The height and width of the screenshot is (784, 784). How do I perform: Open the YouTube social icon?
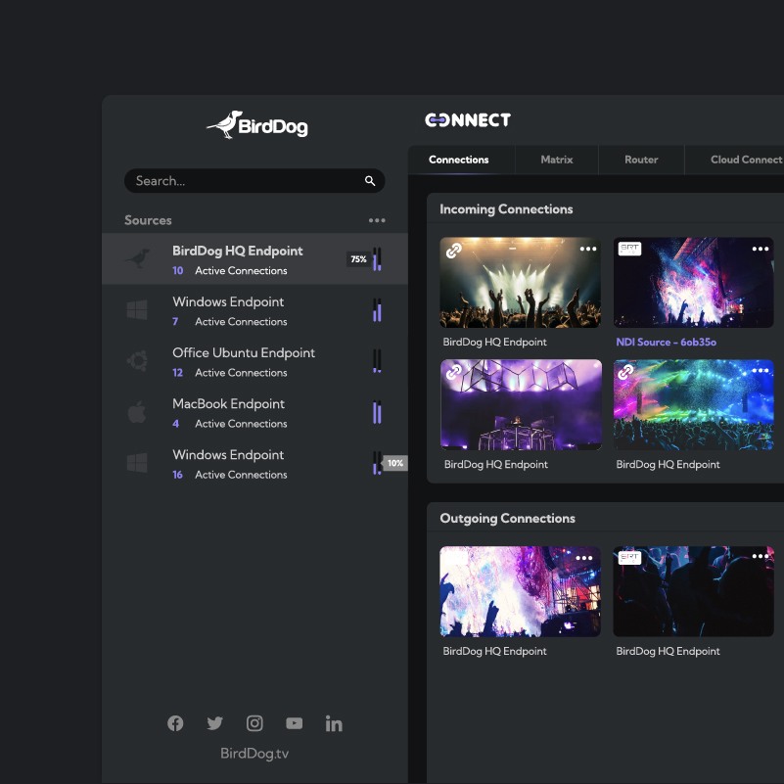(x=294, y=723)
